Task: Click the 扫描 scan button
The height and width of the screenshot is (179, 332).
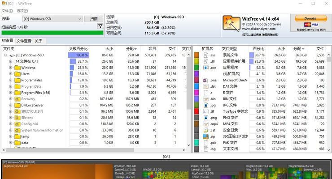Action: pos(94,19)
